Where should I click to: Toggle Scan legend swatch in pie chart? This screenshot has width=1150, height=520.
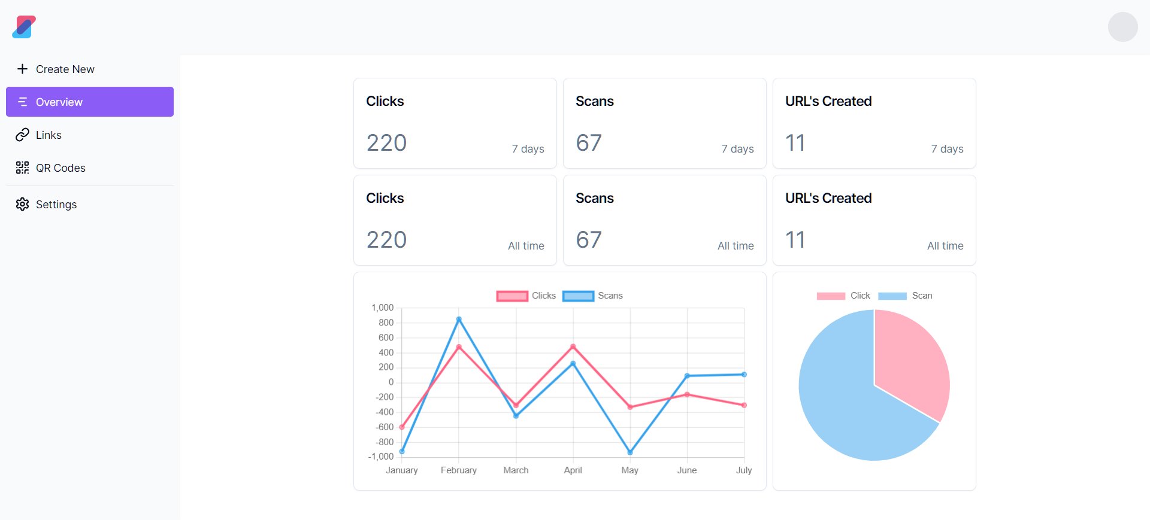892,296
